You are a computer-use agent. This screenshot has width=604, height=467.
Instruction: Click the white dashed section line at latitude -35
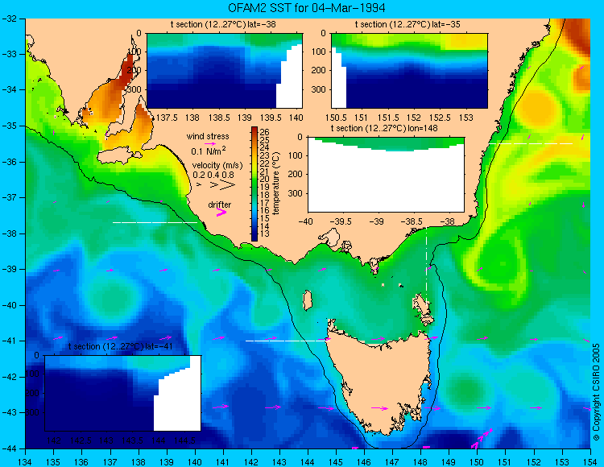531,143
